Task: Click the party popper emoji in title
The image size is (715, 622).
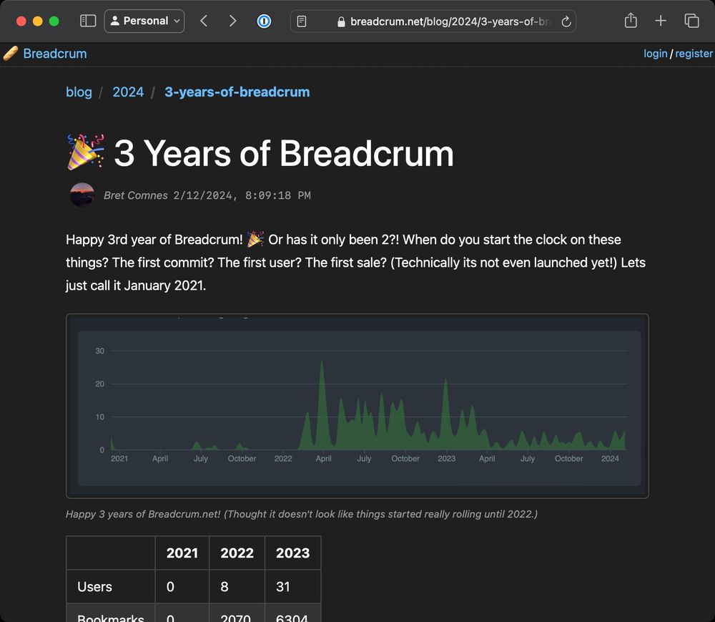Action: (86, 152)
